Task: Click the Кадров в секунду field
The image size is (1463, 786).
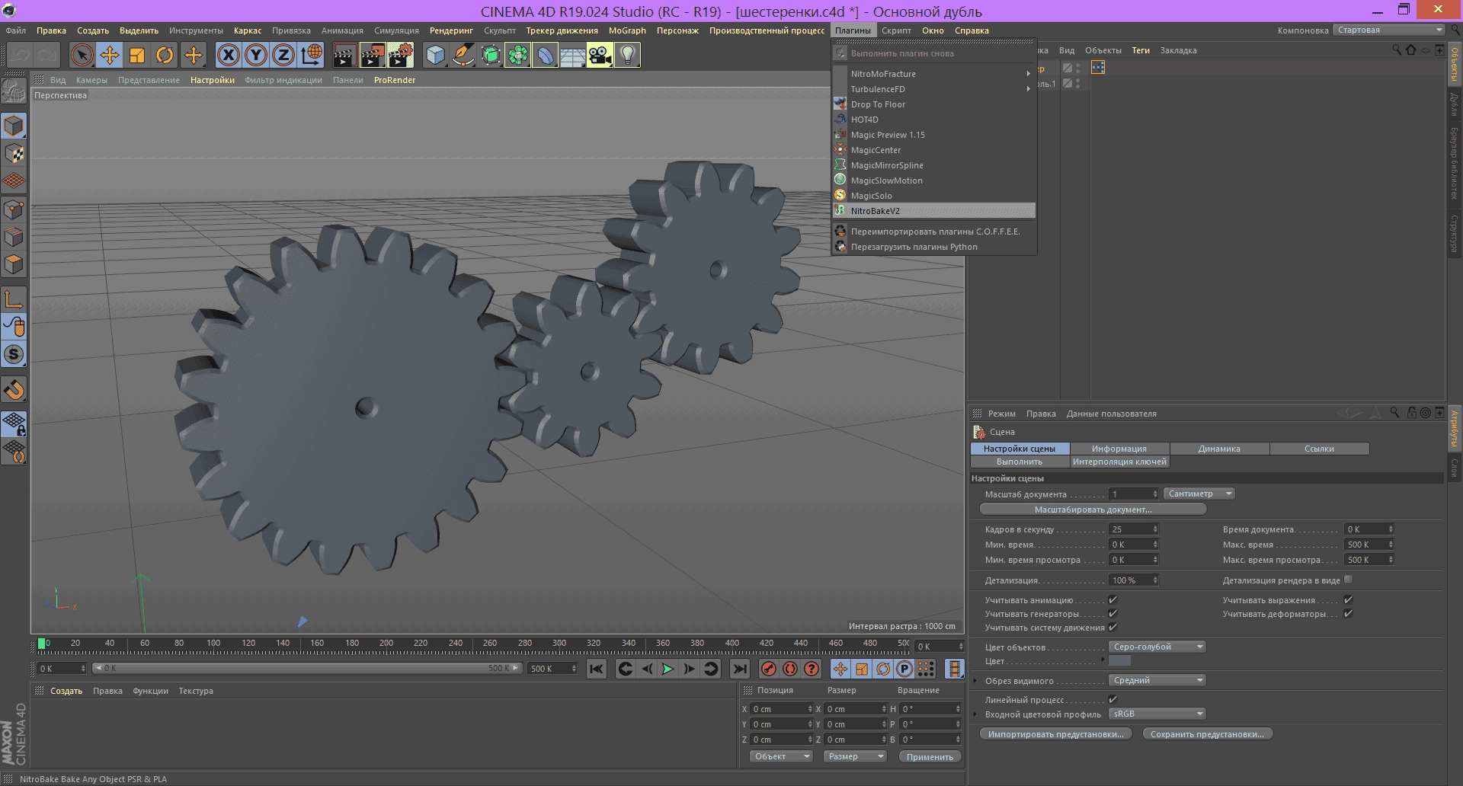Action: (x=1134, y=529)
